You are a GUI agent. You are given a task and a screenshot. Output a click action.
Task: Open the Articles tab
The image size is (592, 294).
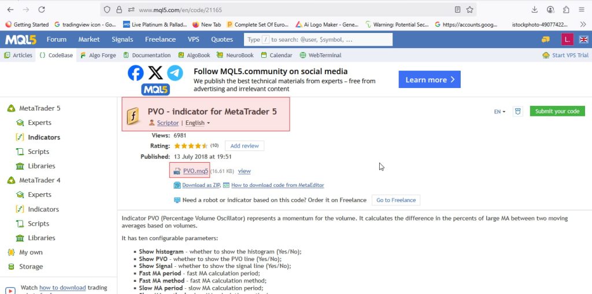(18, 55)
